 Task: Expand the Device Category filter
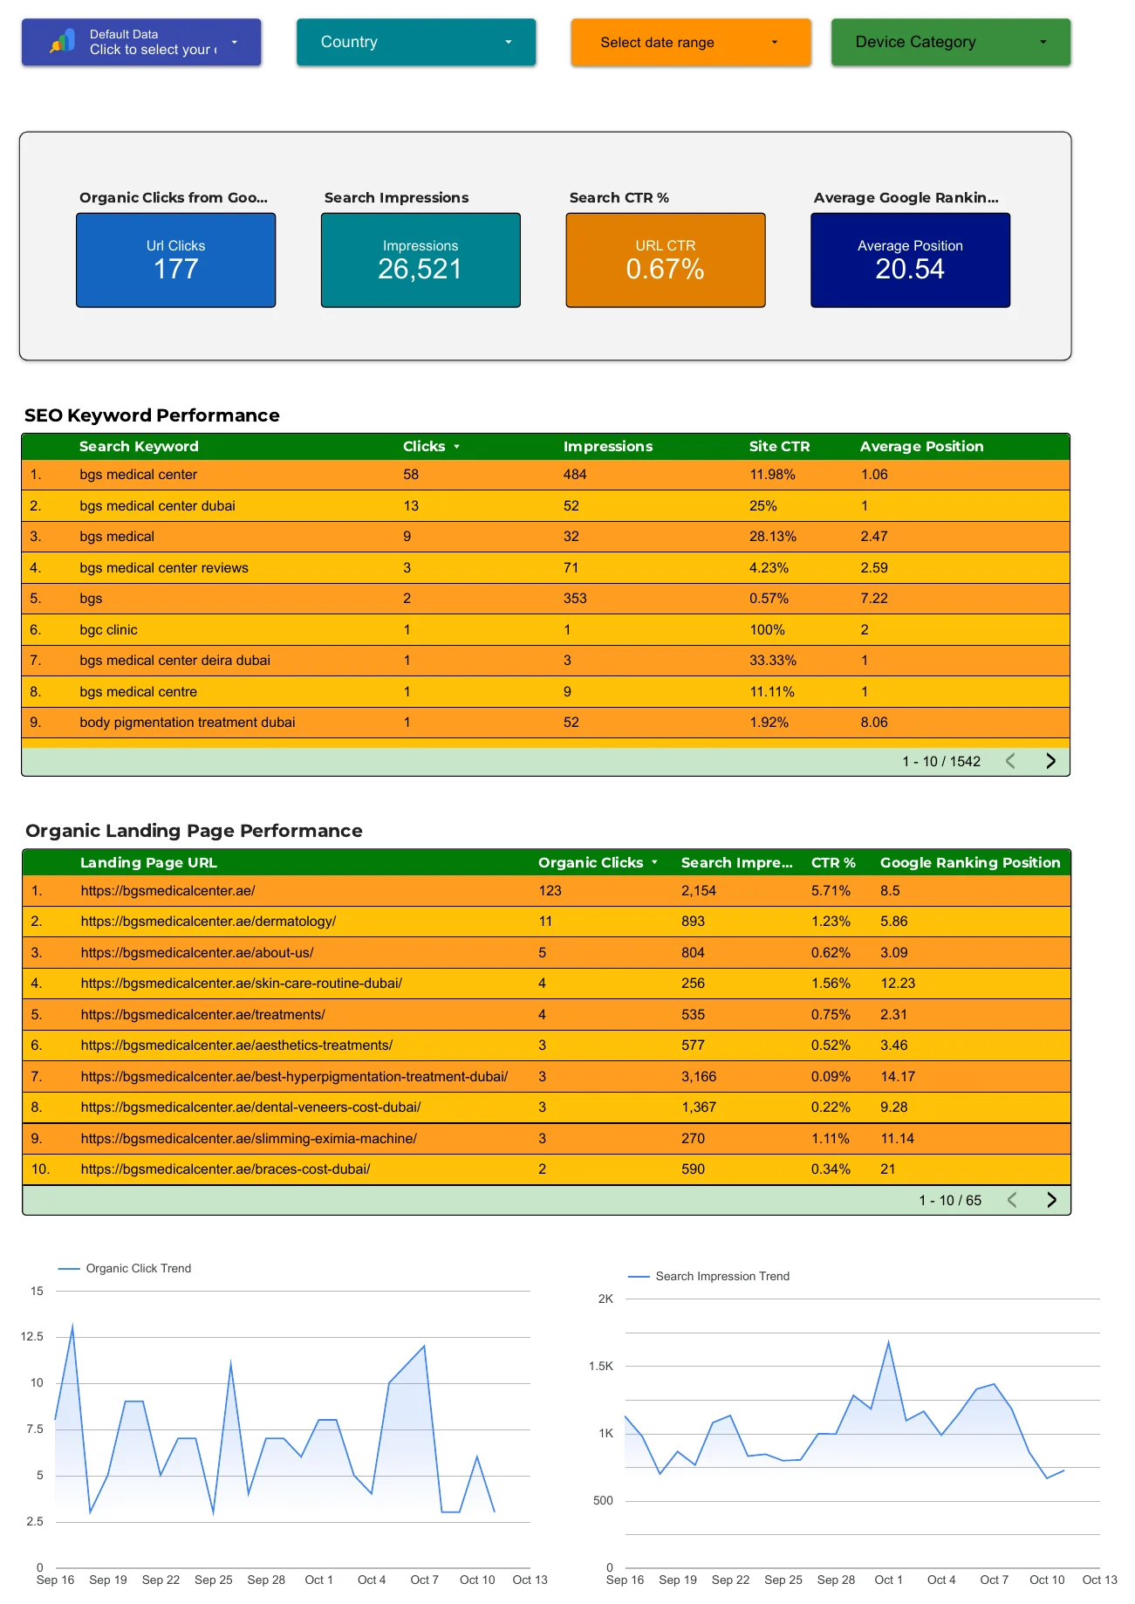pyautogui.click(x=951, y=42)
